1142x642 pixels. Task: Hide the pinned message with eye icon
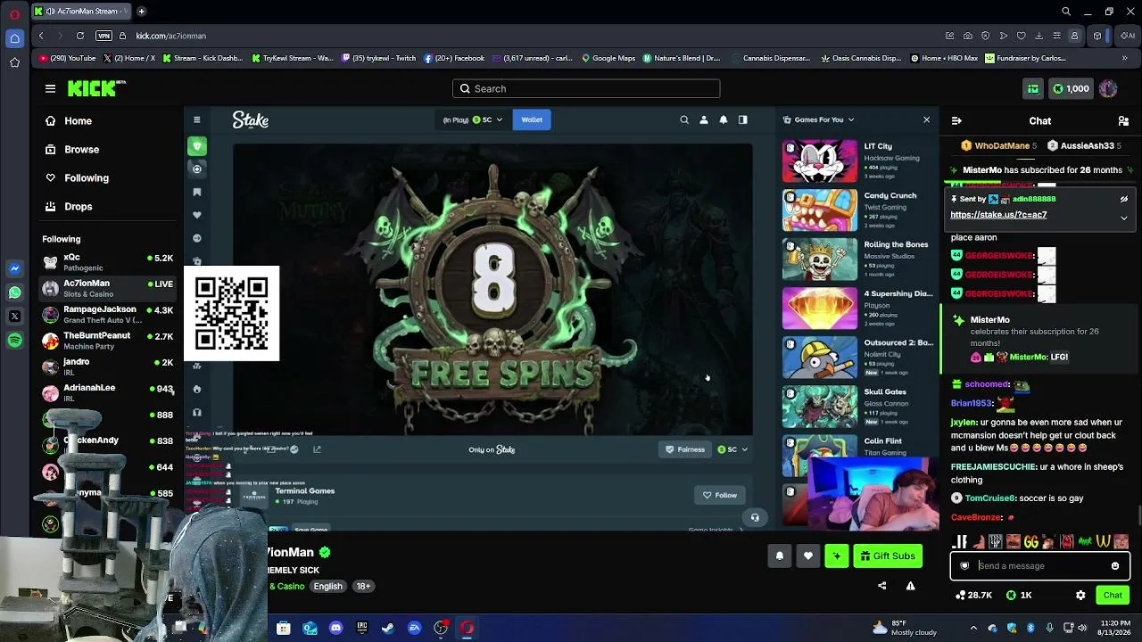coord(1124,199)
